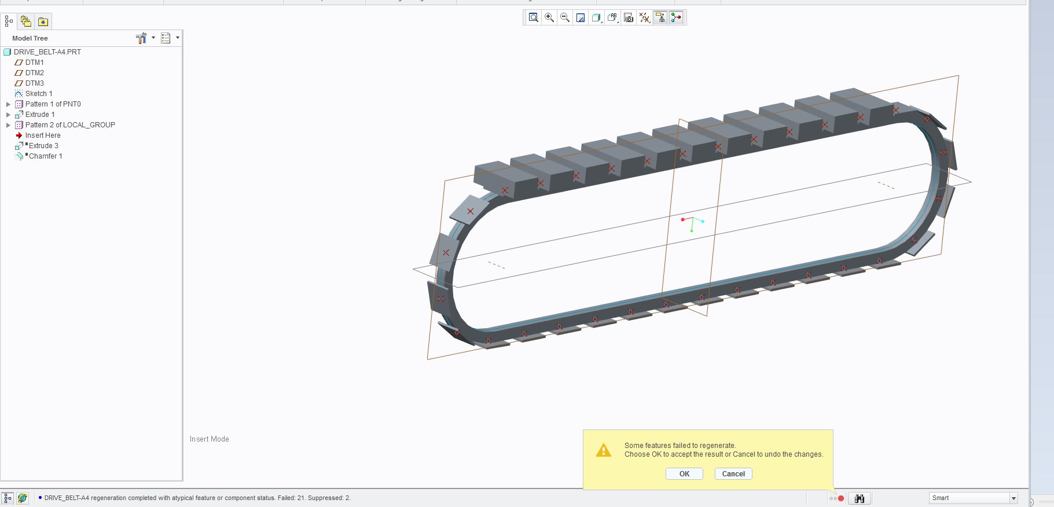Select Extrude 1 feature in tree

[40, 115]
